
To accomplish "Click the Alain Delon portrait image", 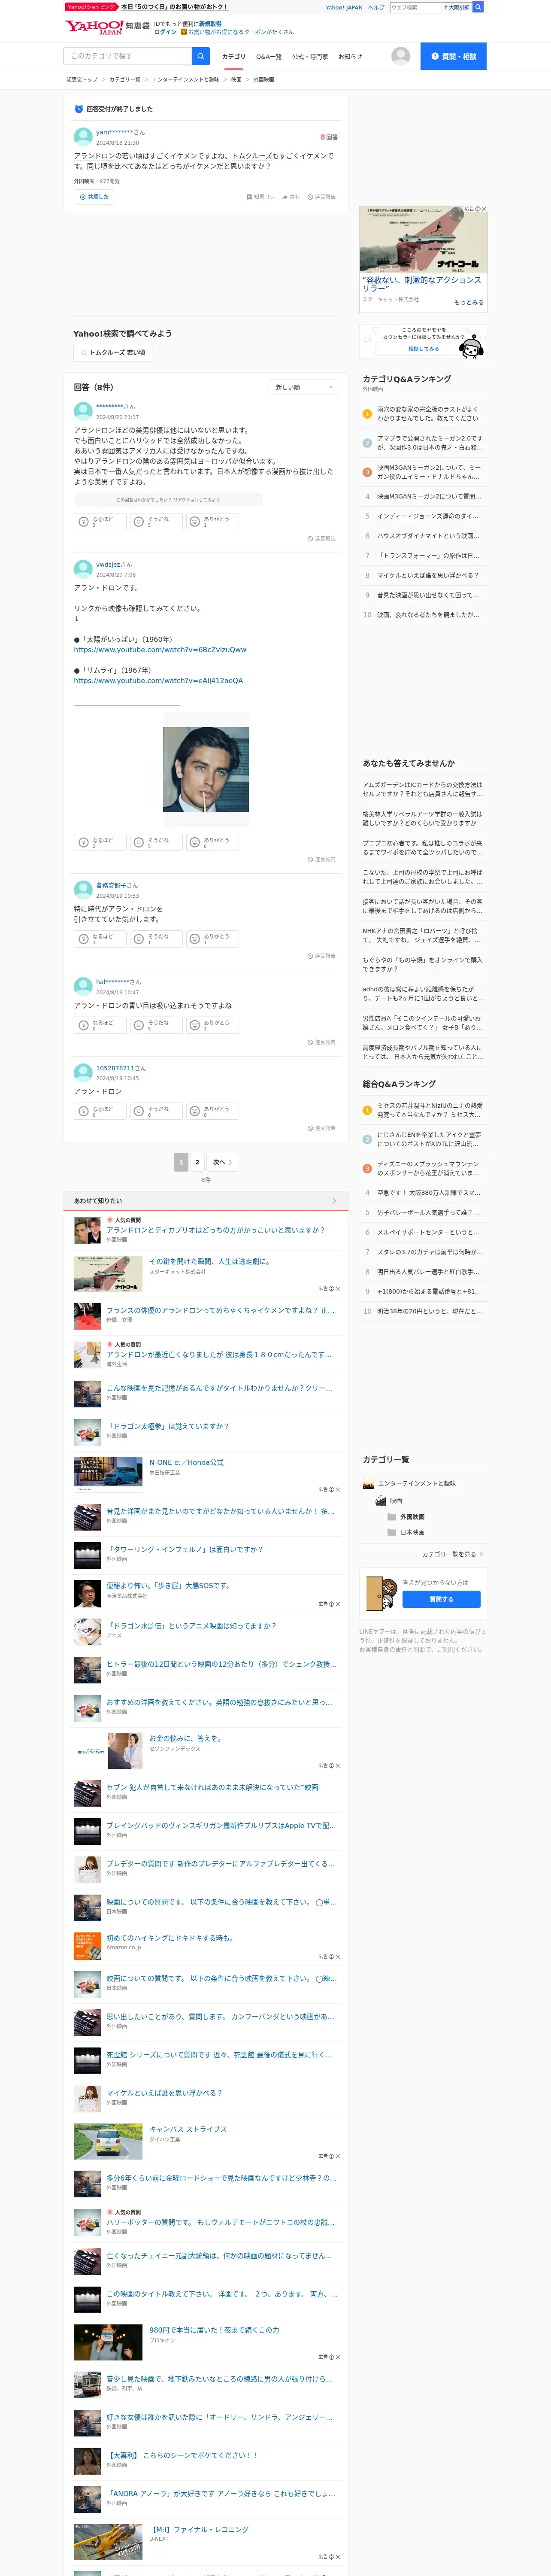I will tap(206, 770).
